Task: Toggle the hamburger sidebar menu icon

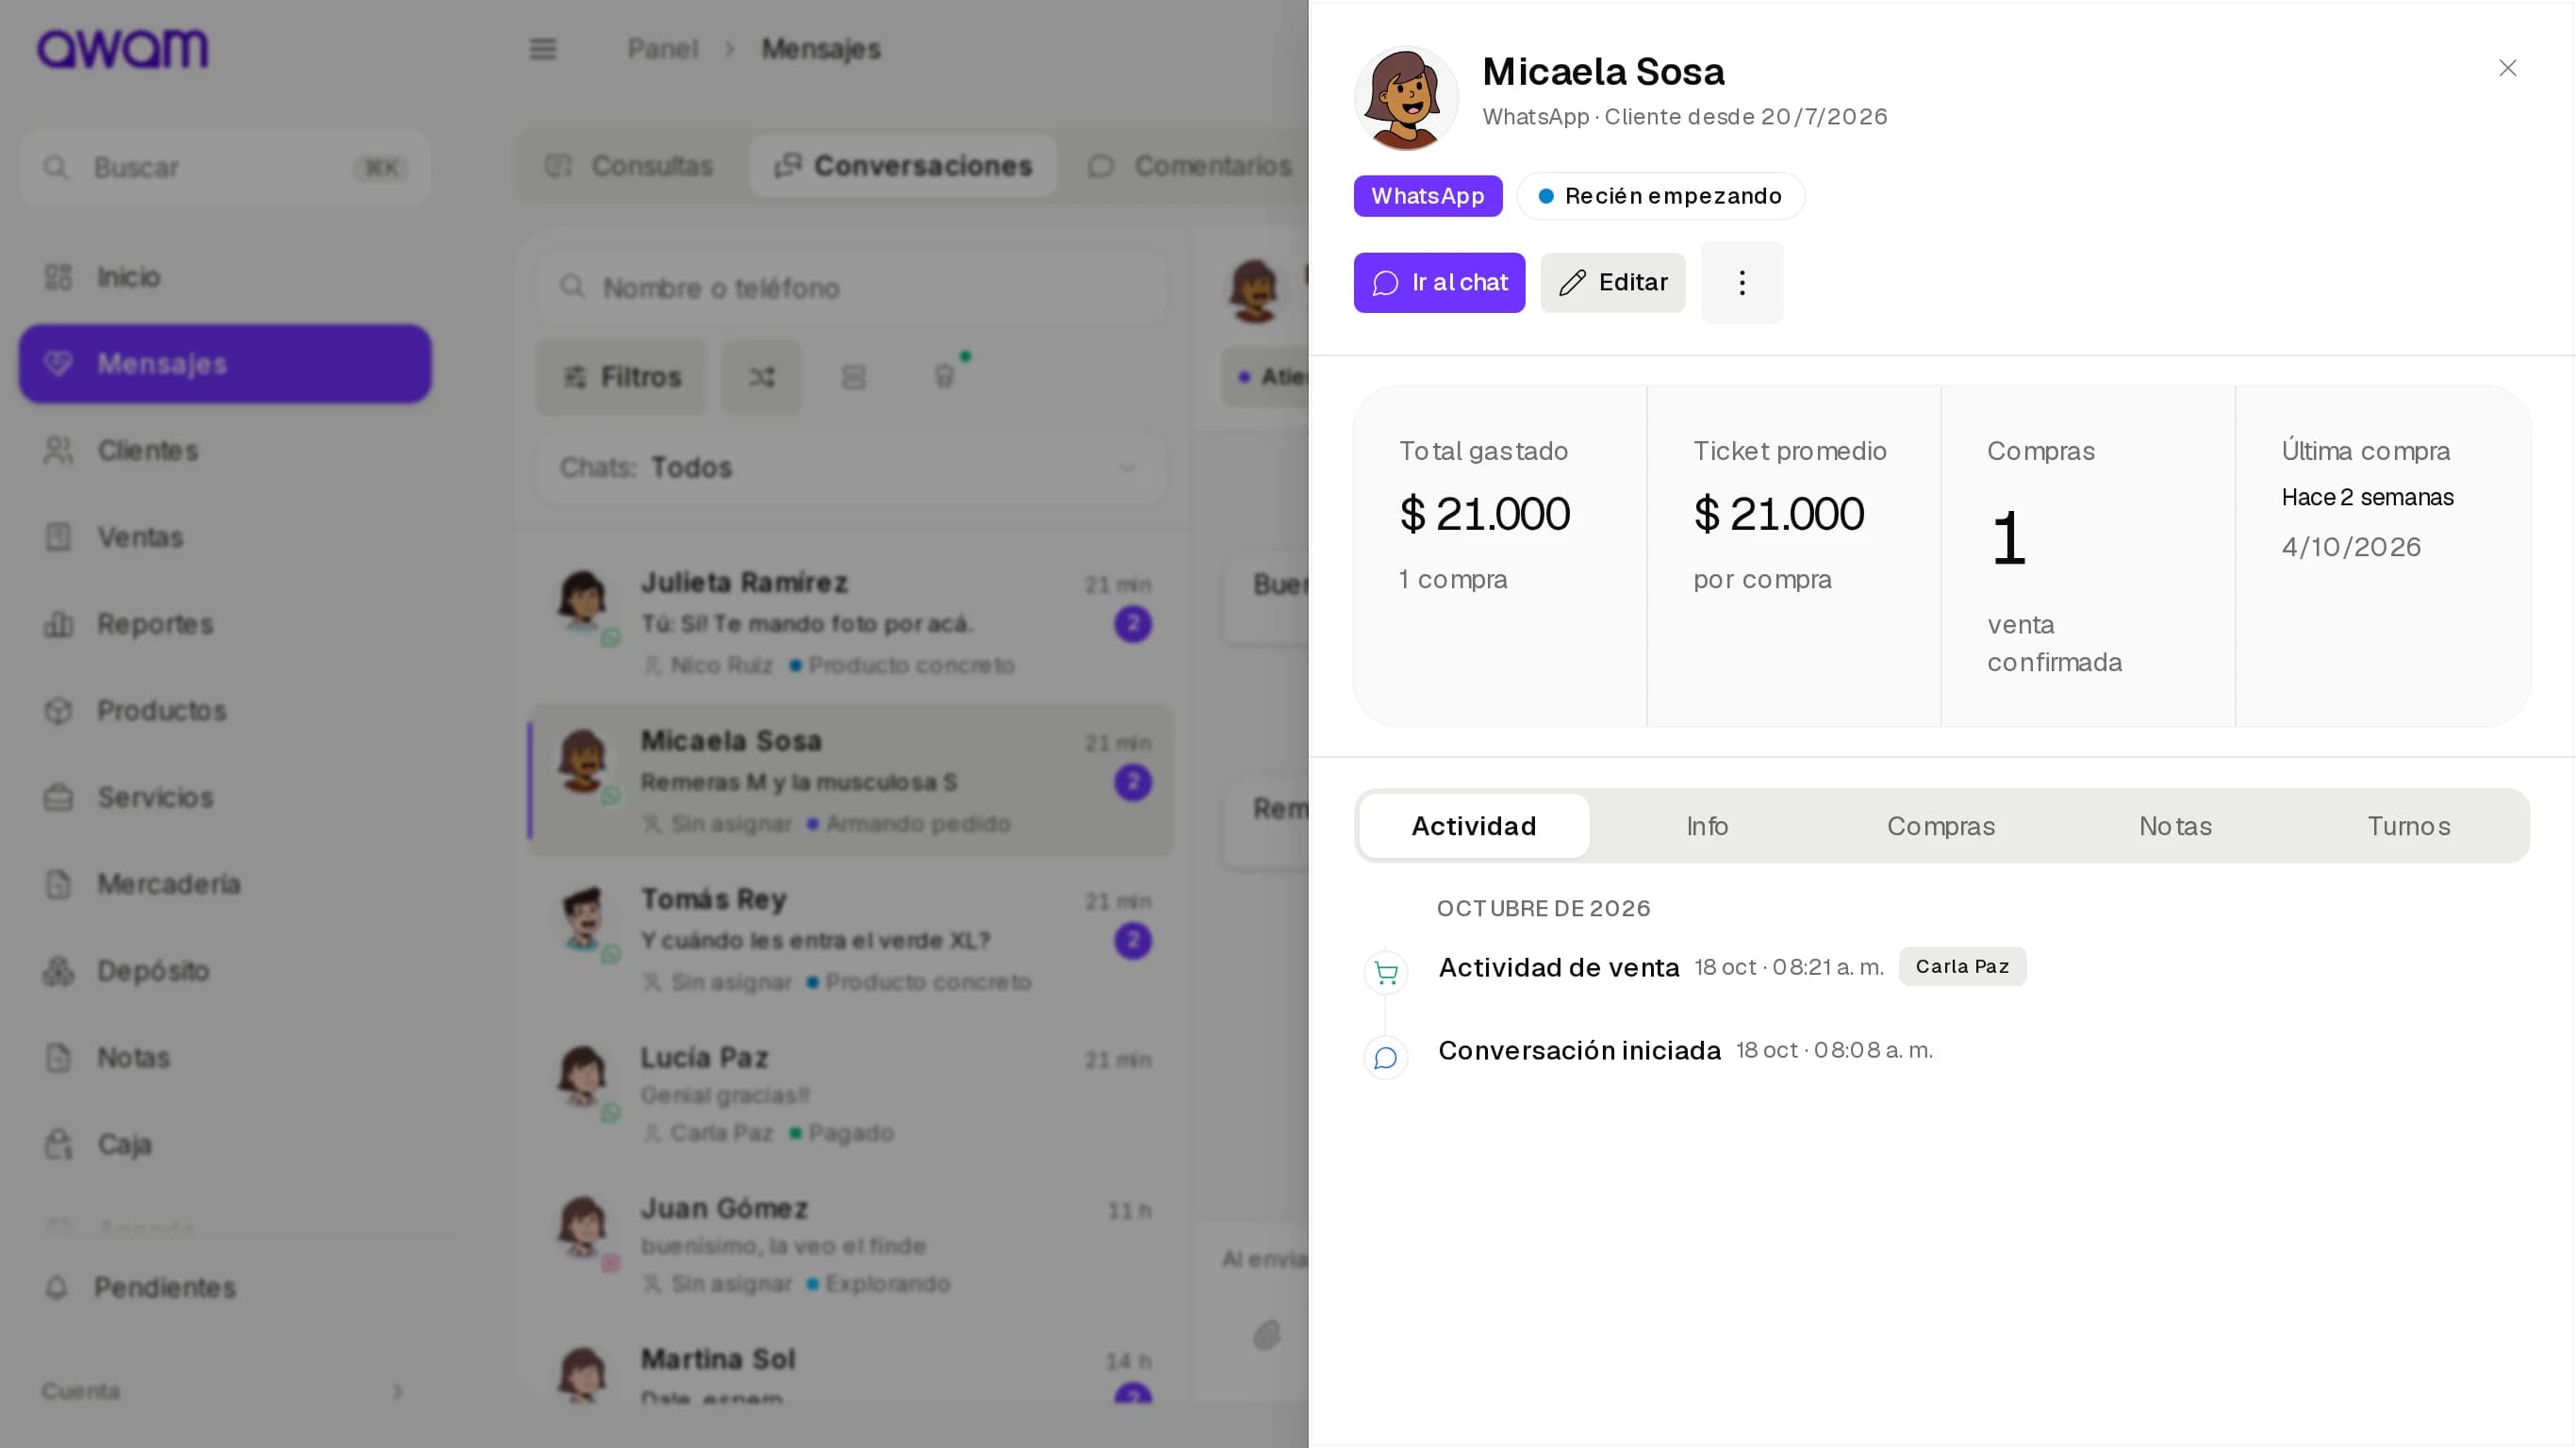Action: pyautogui.click(x=542, y=49)
